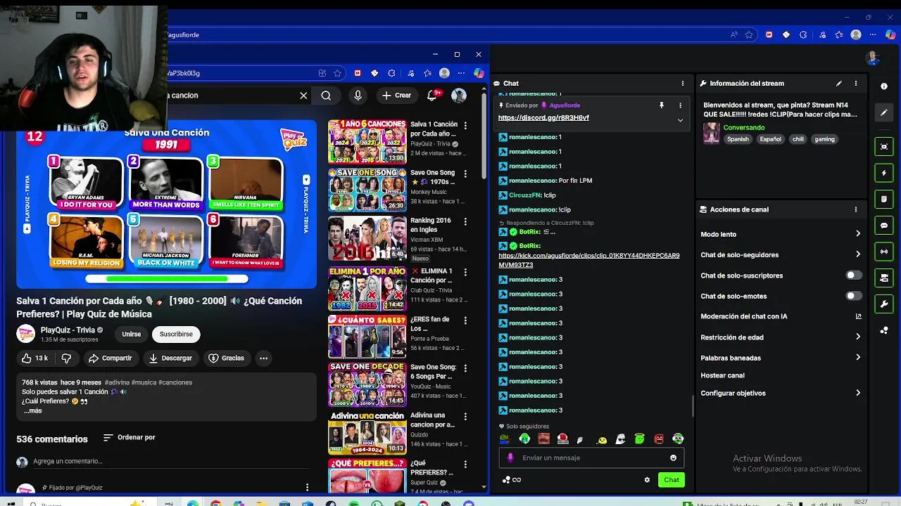The width and height of the screenshot is (901, 506).
Task: Open chat settings gear icon
Action: pos(647,480)
